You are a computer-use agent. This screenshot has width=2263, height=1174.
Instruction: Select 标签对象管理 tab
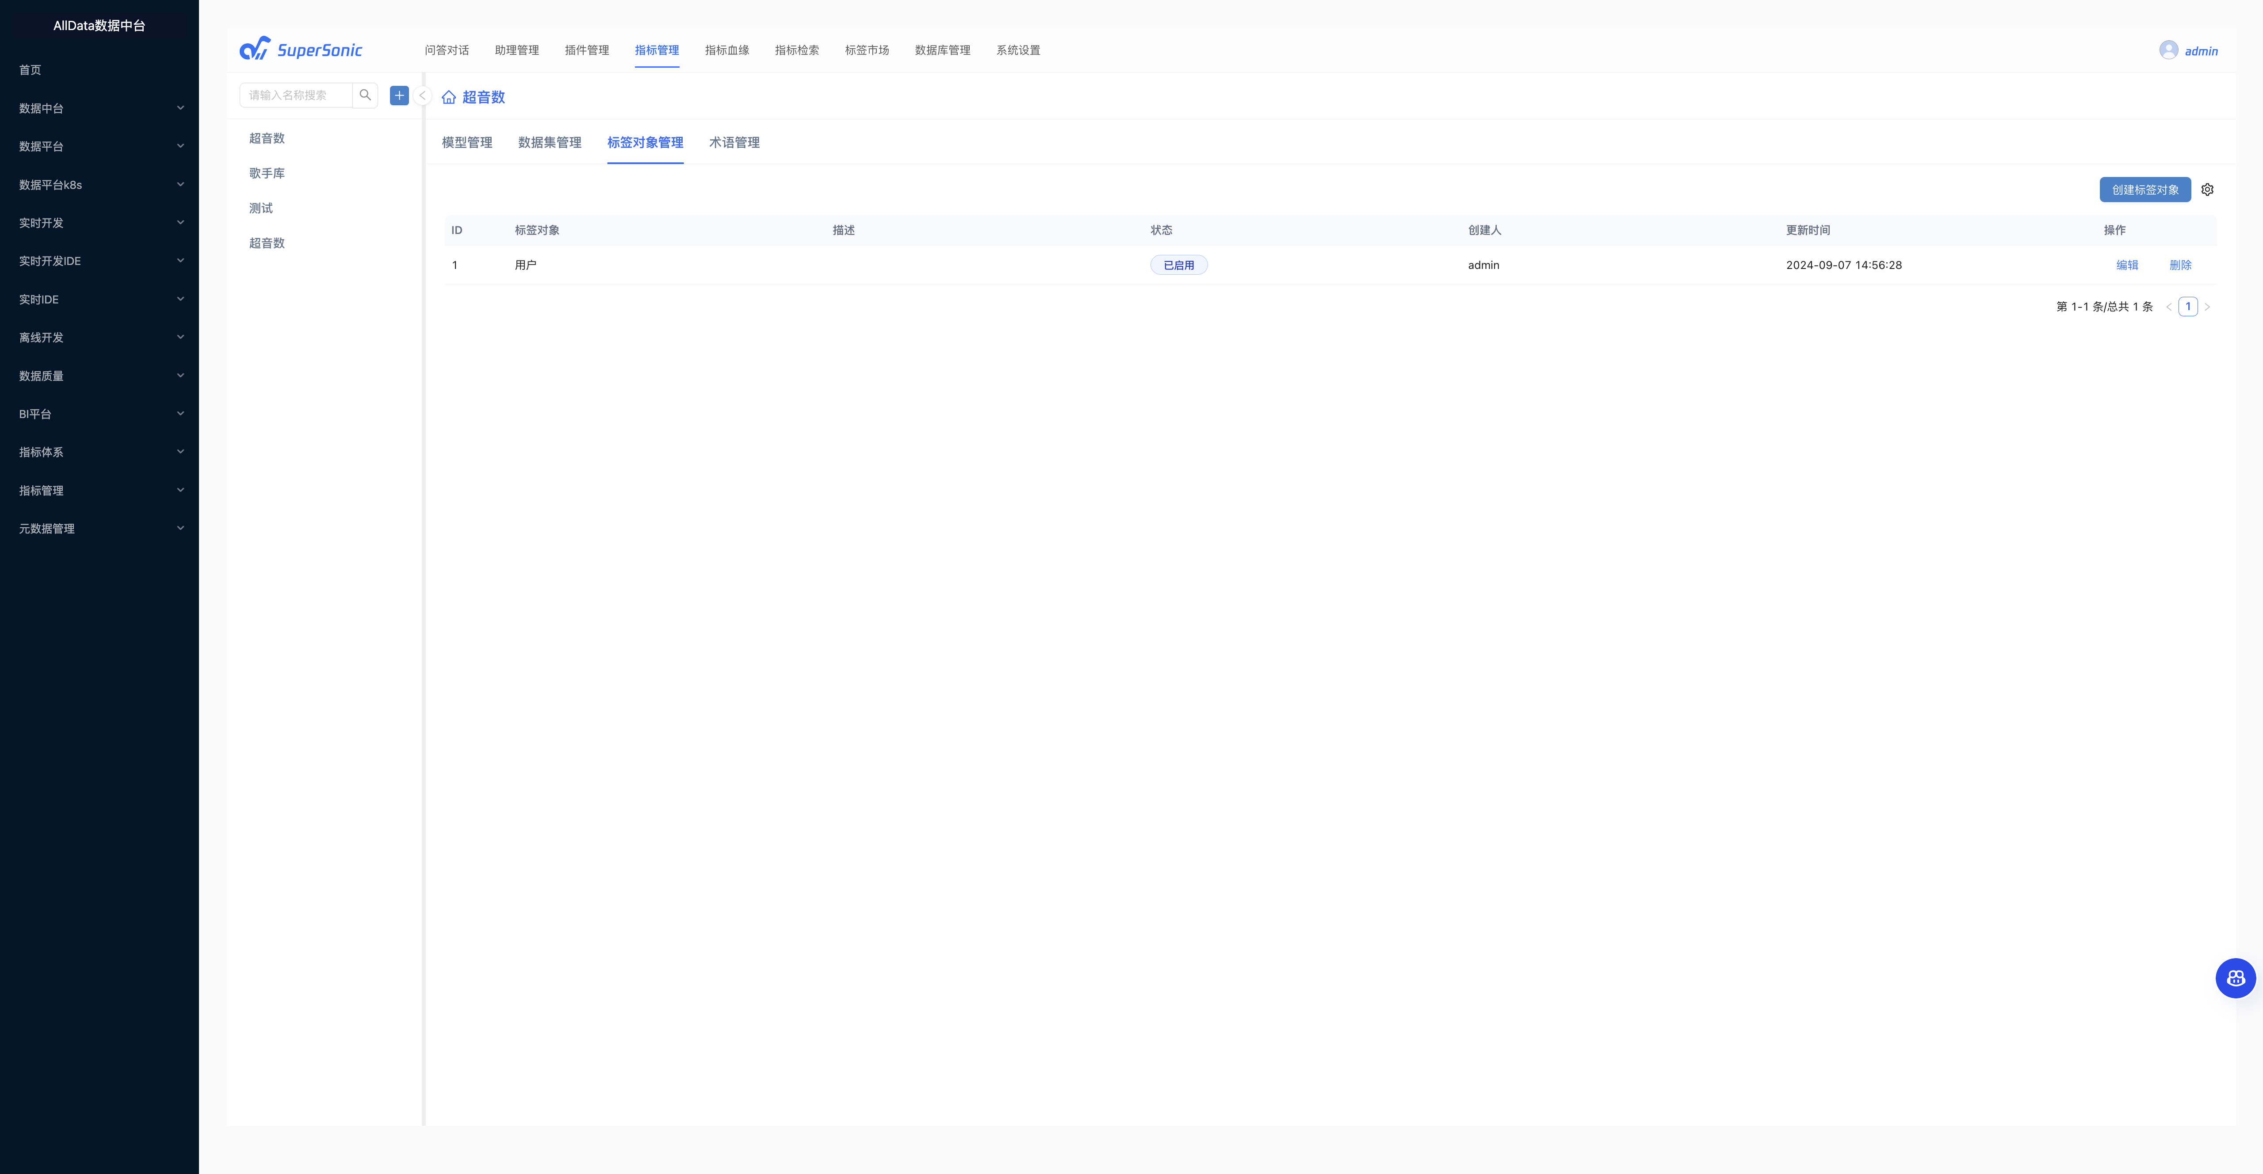point(646,142)
